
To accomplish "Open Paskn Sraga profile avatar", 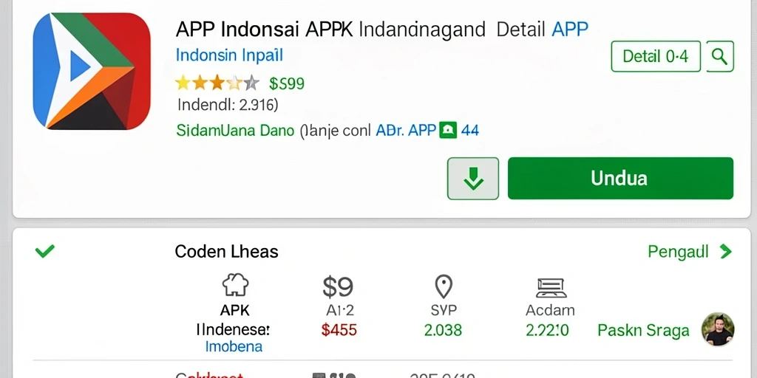I will 718,329.
